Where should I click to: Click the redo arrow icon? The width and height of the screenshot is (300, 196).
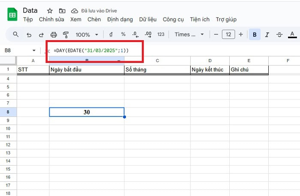tap(41, 35)
